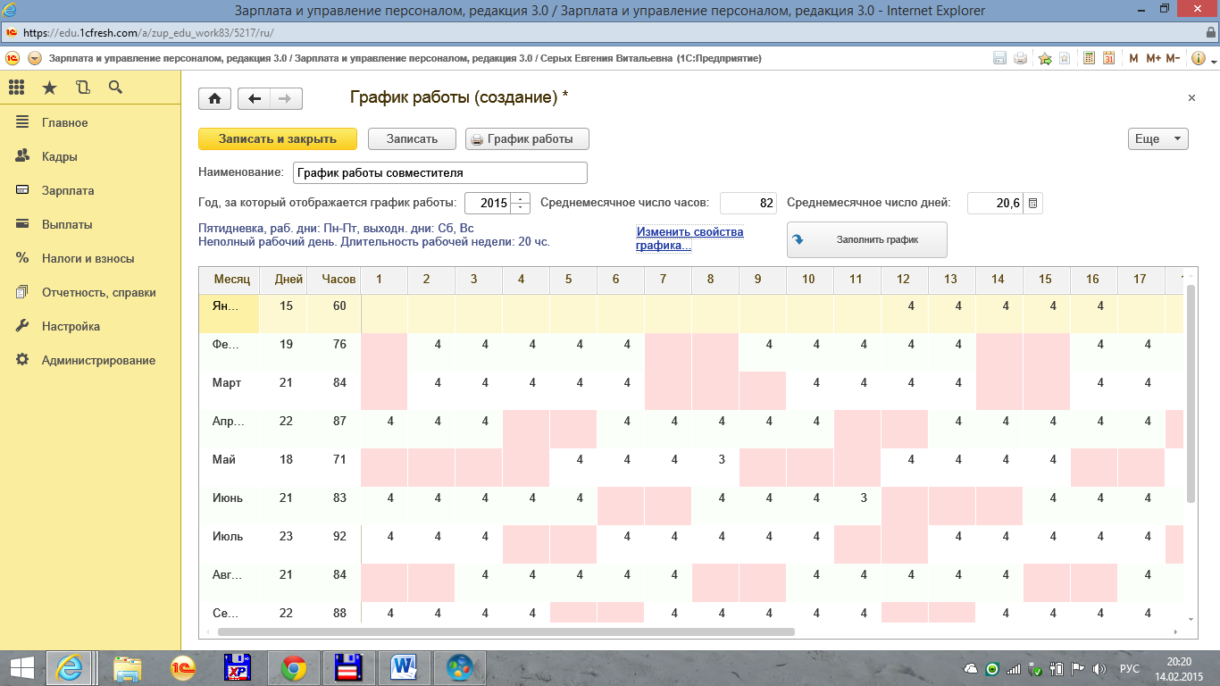The width and height of the screenshot is (1220, 686).
Task: Navigate back with left arrow
Action: click(x=254, y=98)
